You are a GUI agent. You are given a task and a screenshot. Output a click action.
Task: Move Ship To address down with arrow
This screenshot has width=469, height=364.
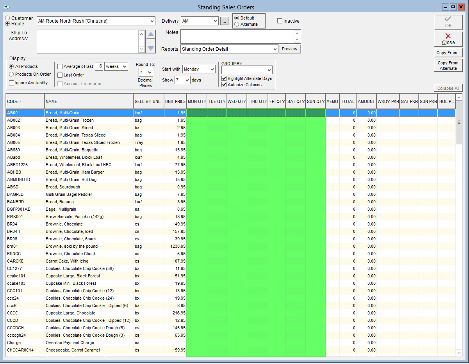point(151,48)
